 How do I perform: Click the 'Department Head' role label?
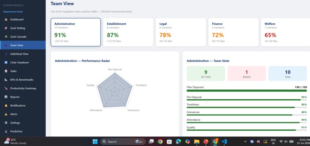pyautogui.click(x=13, y=11)
